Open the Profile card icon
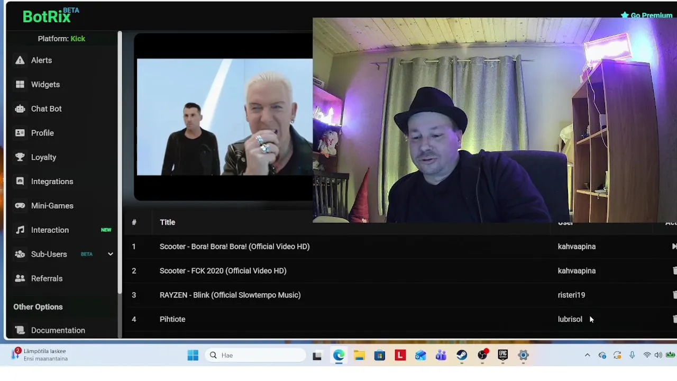Screen dimensions: 677x381 coord(20,133)
